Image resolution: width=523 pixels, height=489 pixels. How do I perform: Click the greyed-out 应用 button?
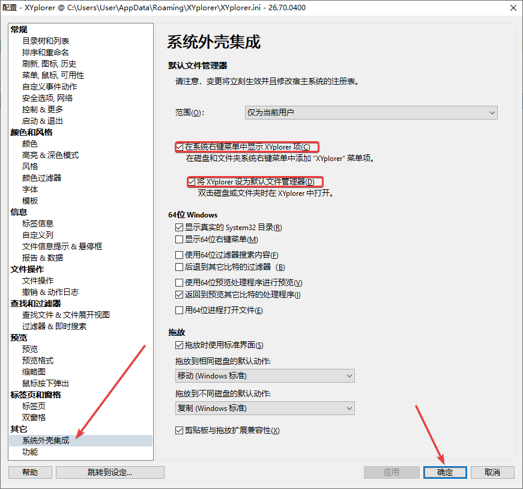pos(391,472)
